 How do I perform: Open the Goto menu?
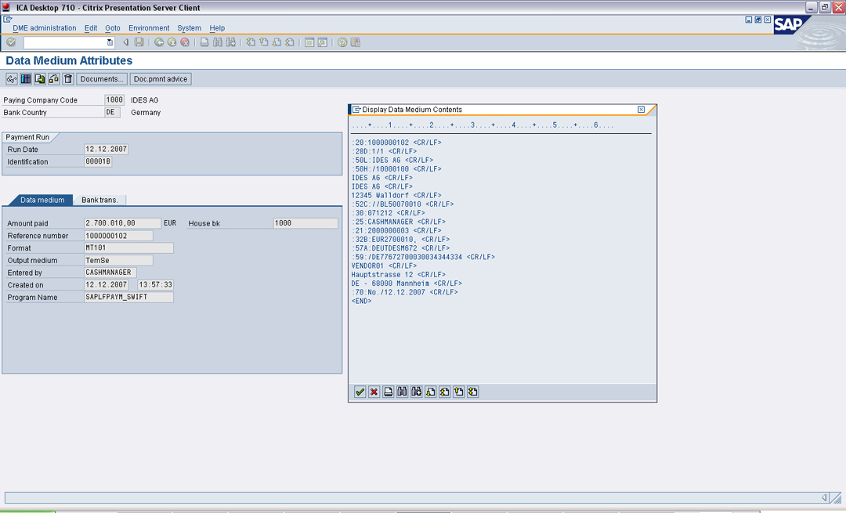[x=113, y=28]
